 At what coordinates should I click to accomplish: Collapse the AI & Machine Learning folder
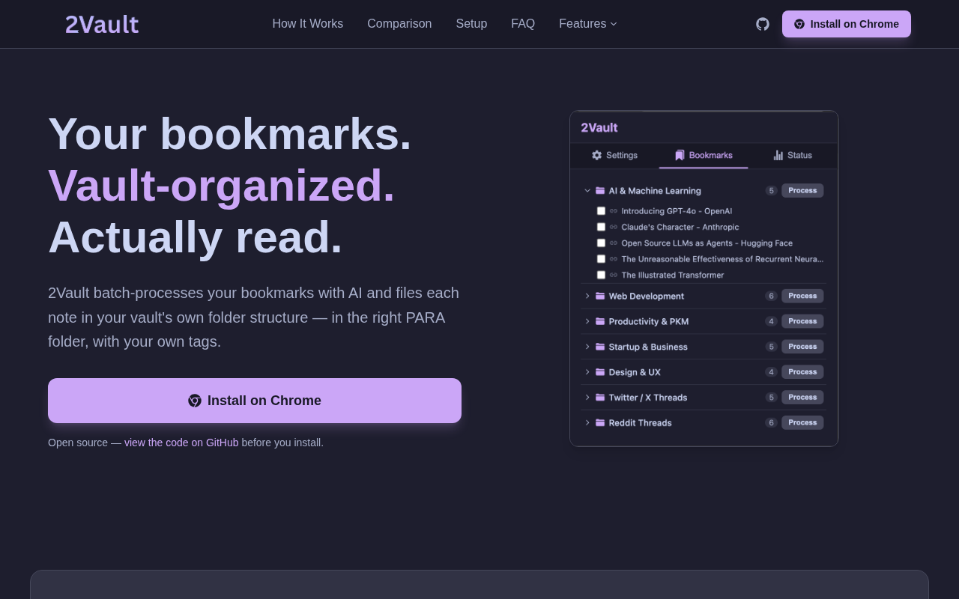[x=587, y=191]
